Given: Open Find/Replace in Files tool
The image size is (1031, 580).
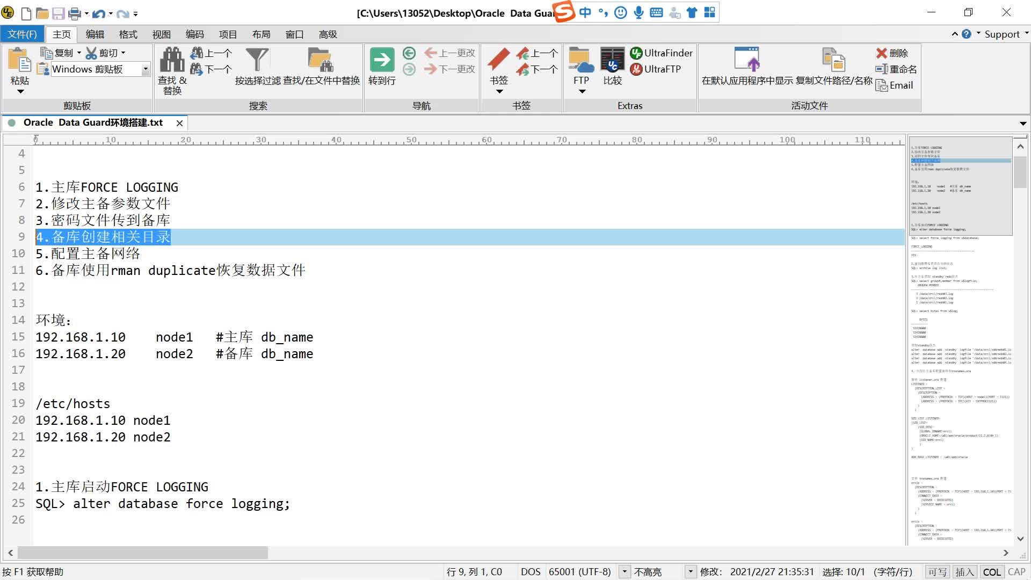Looking at the screenshot, I should 321,60.
